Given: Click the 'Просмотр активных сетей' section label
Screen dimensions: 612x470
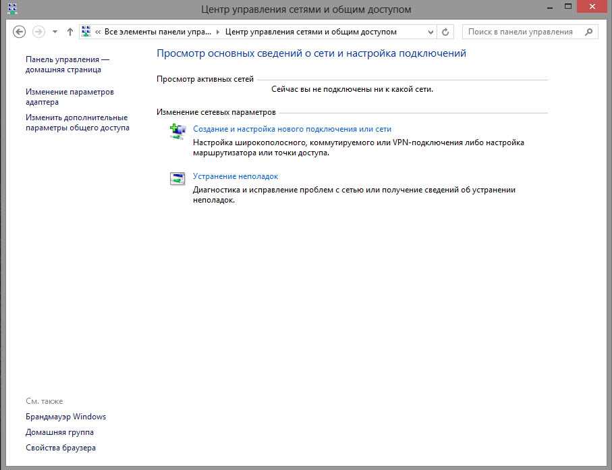Looking at the screenshot, I should 205,79.
